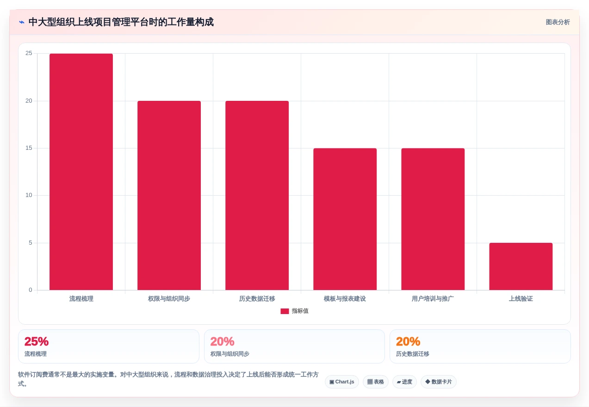Image resolution: width=589 pixels, height=407 pixels.
Task: Click the y-axis value 25
Action: click(29, 53)
